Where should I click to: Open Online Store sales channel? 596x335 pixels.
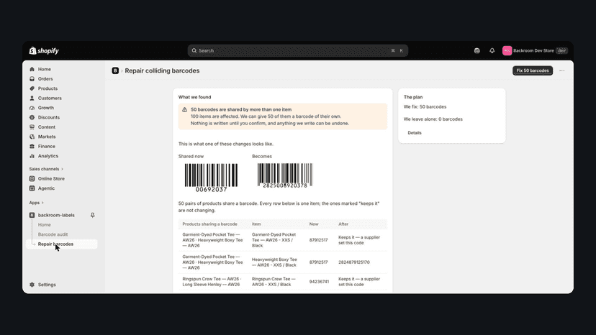51,178
